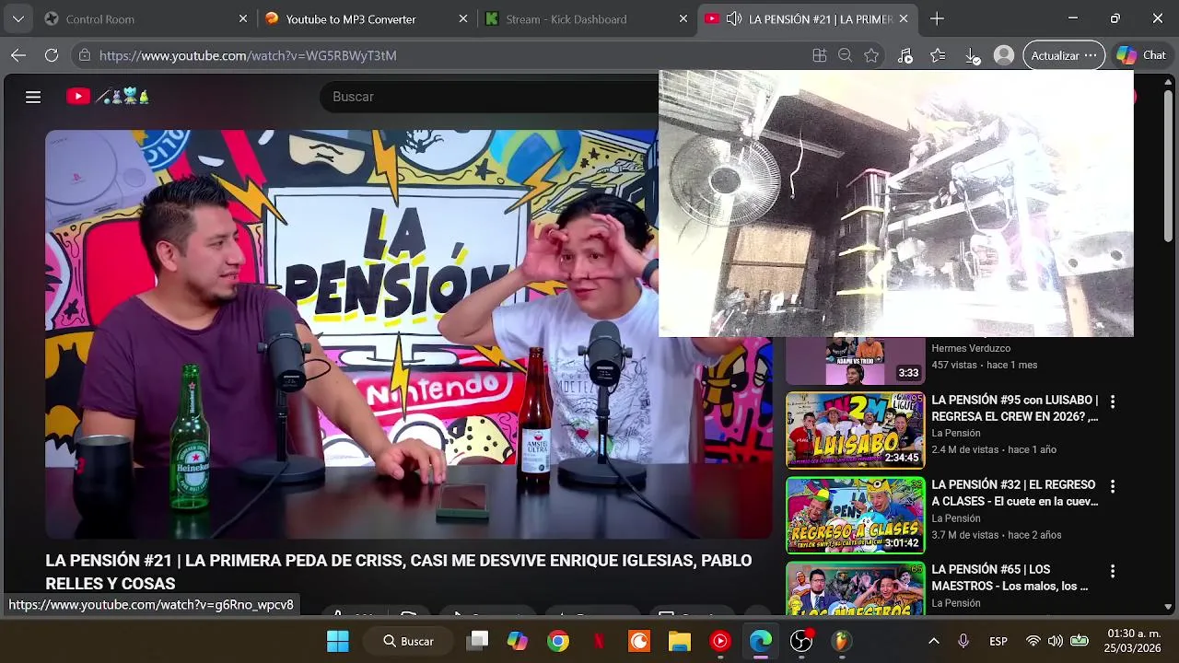Open REGRESO A CLASES video thumbnail
The image size is (1179, 663).
(x=855, y=515)
